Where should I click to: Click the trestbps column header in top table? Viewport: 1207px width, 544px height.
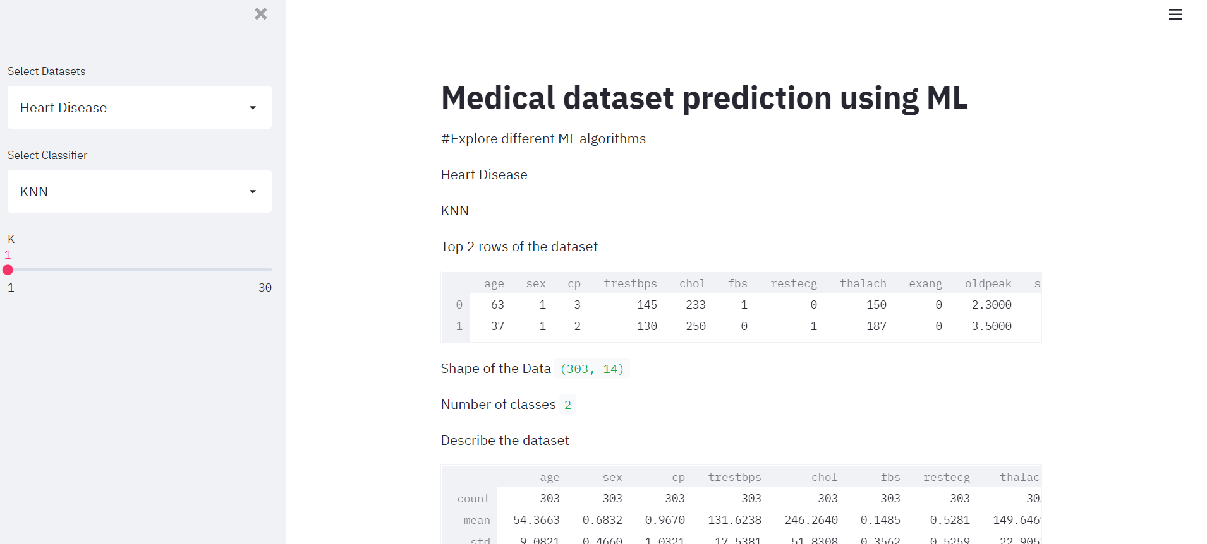pos(630,283)
